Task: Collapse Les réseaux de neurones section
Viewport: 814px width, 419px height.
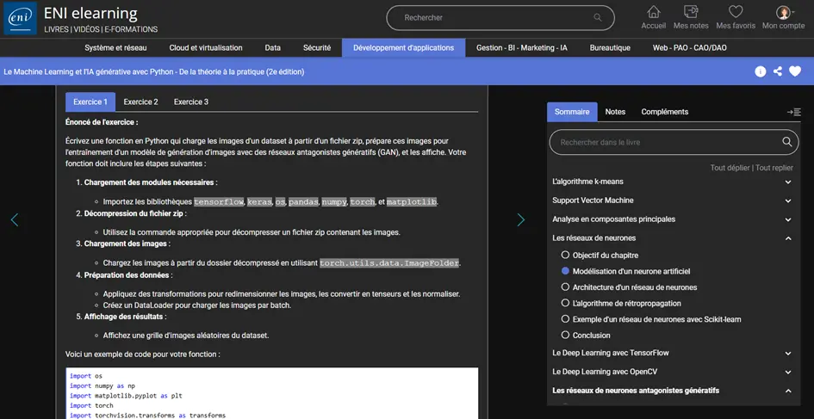Action: coord(788,238)
